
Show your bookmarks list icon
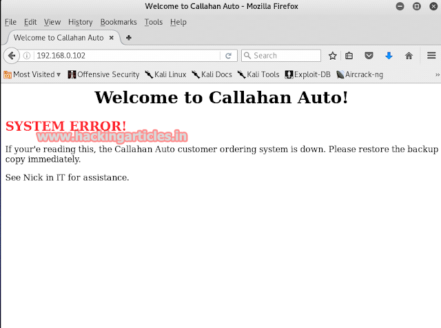pyautogui.click(x=349, y=56)
